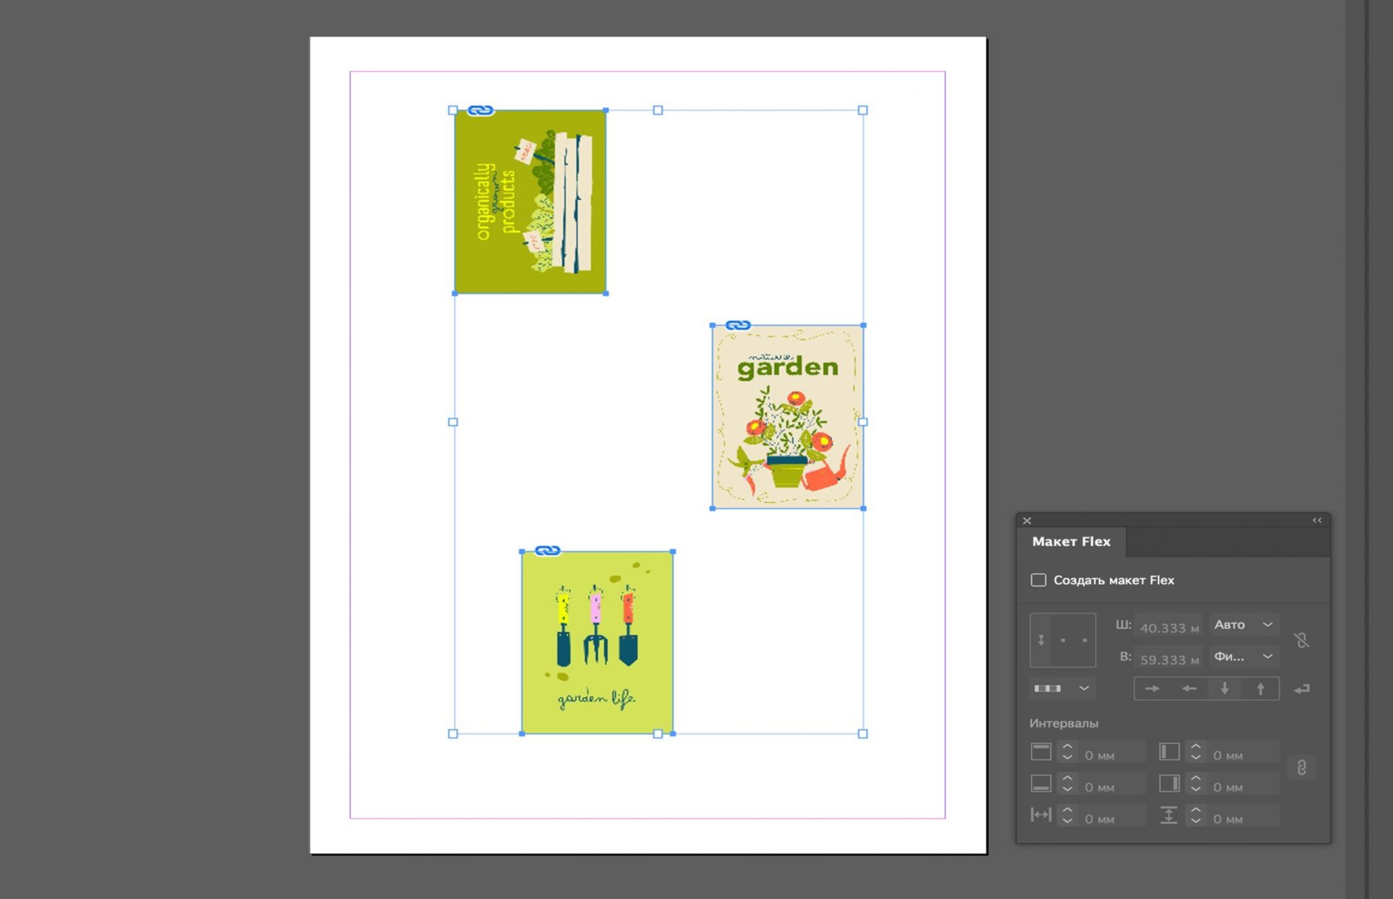Select the garden poster image

pos(787,417)
